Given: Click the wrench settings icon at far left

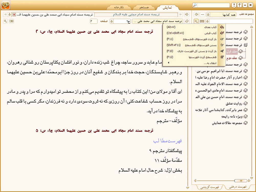Looking at the screenshot, I should coord(5,21).
